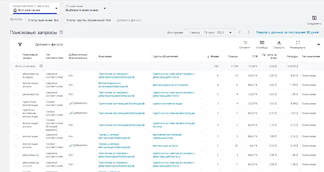Click the 'Статус кампании: Все' filter chip
Image resolution: width=324 pixels, height=172 pixels.
tap(44, 20)
